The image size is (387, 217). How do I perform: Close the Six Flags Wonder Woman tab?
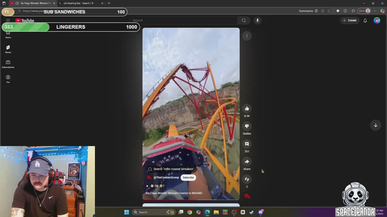[54, 3]
